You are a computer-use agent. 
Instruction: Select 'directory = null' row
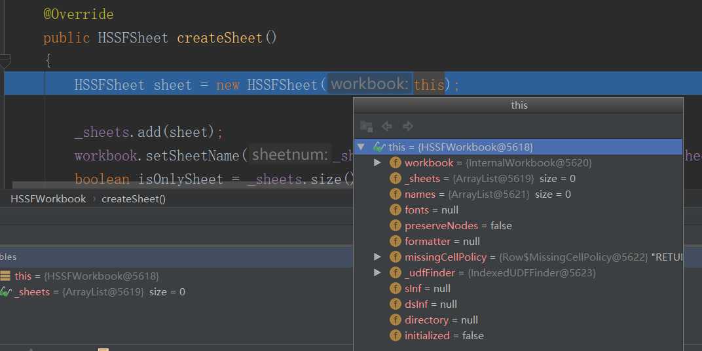pyautogui.click(x=519, y=320)
